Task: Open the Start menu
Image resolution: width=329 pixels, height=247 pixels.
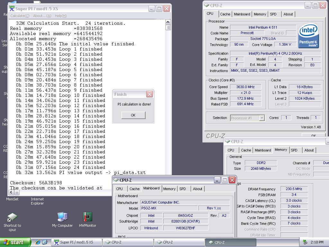Action: pos(15,242)
